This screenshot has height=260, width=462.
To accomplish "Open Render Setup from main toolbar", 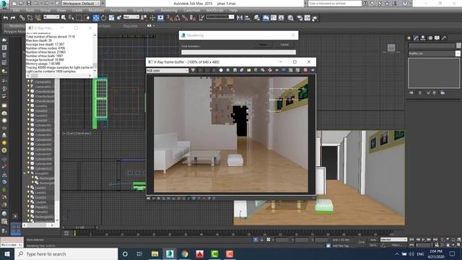I will click(x=300, y=18).
